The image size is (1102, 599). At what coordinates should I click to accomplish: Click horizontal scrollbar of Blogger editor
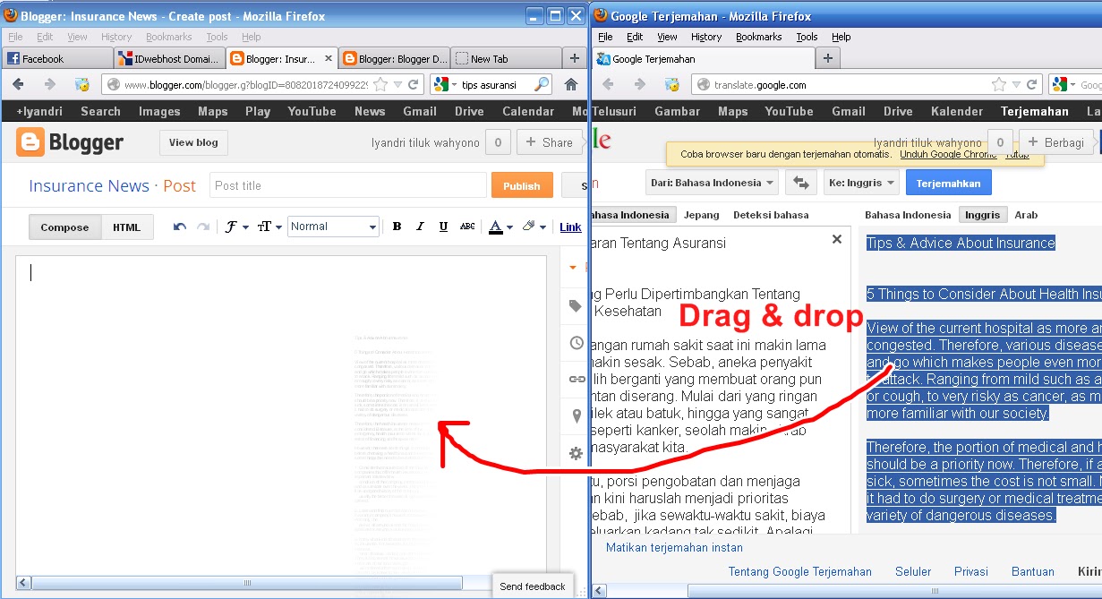247,583
